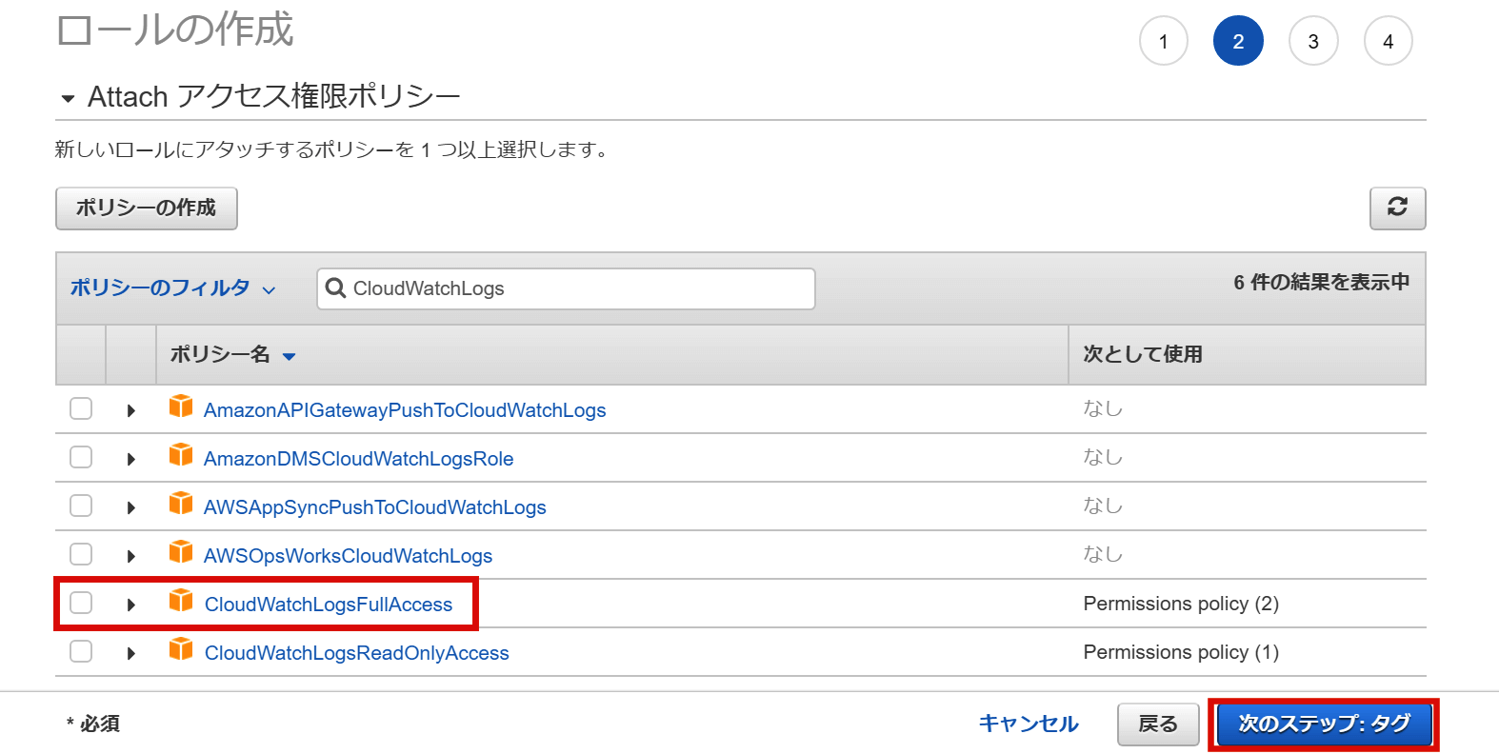The height and width of the screenshot is (754, 1499).
Task: Expand the CloudWatchLogsFullAccess policy details arrow
Action: [x=131, y=605]
